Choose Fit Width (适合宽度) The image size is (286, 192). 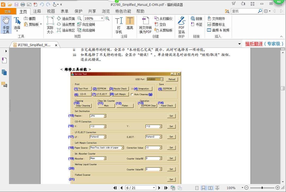66,24
